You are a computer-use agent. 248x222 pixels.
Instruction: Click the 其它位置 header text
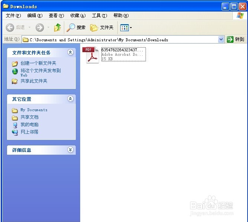(22, 99)
